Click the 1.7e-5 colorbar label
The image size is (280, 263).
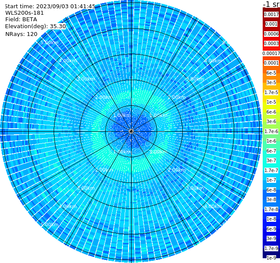point(271,92)
